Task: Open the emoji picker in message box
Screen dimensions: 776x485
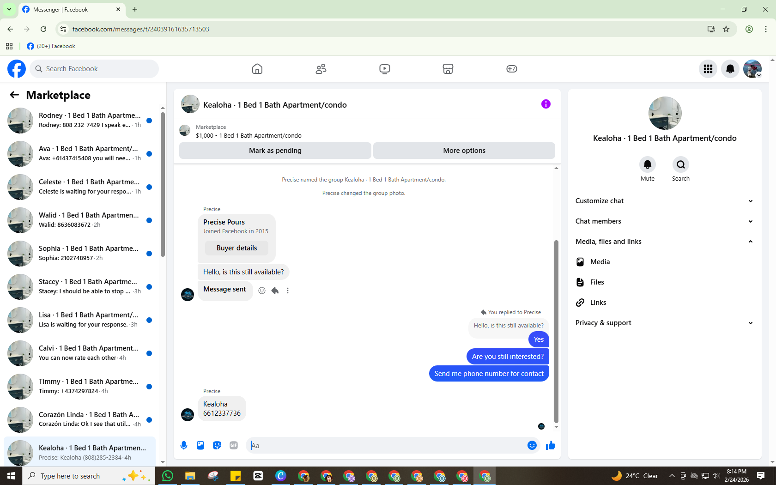Action: 532,445
